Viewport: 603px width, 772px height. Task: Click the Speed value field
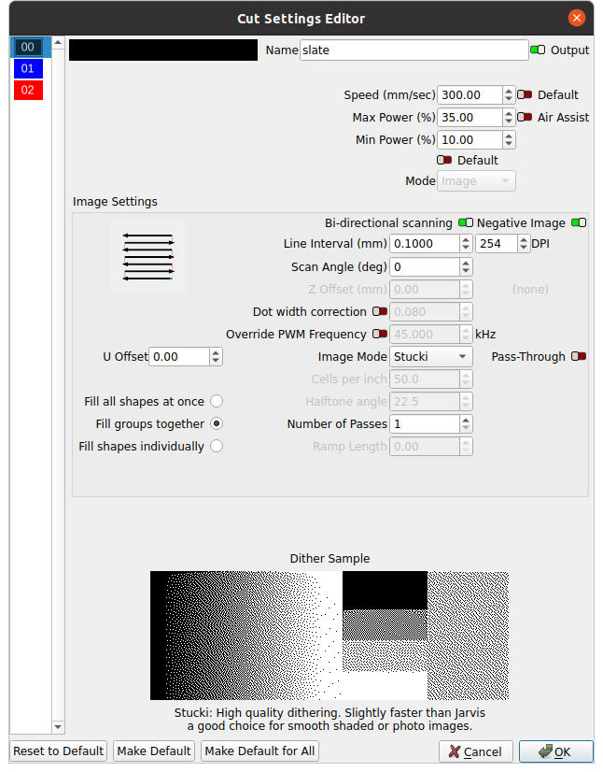(x=470, y=95)
